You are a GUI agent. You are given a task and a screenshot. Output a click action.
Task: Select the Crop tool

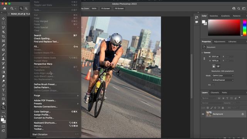point(3,36)
